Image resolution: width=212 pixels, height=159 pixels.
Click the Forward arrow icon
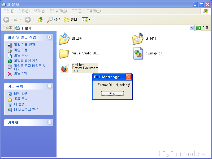click(28, 20)
